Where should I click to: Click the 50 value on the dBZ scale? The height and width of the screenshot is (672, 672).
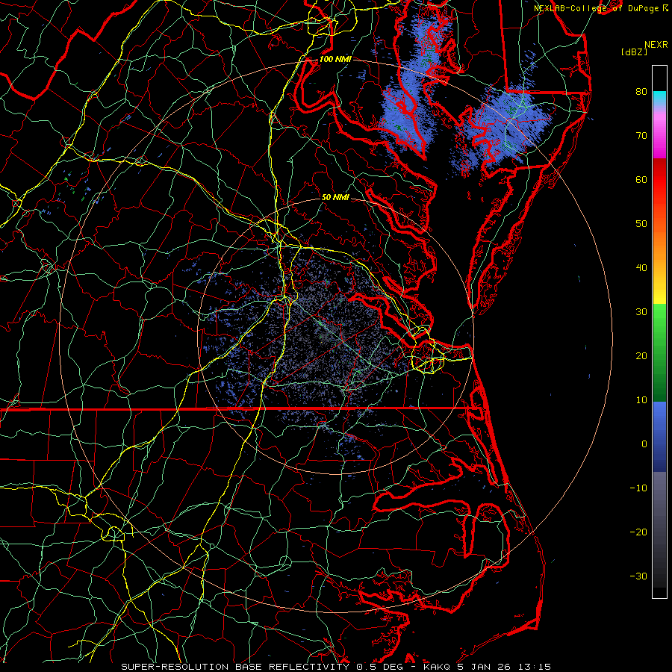[x=641, y=224]
